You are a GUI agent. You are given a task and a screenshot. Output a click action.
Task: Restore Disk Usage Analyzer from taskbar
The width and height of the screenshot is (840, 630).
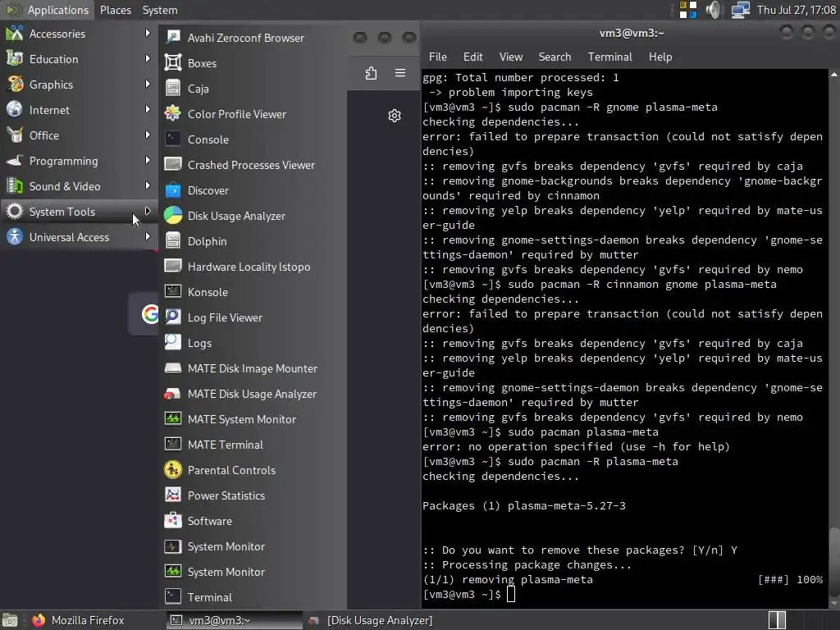point(371,620)
